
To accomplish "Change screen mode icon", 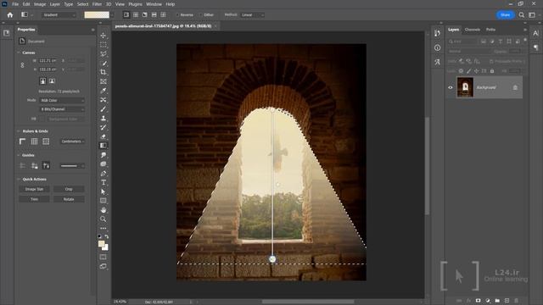I will 104,266.
